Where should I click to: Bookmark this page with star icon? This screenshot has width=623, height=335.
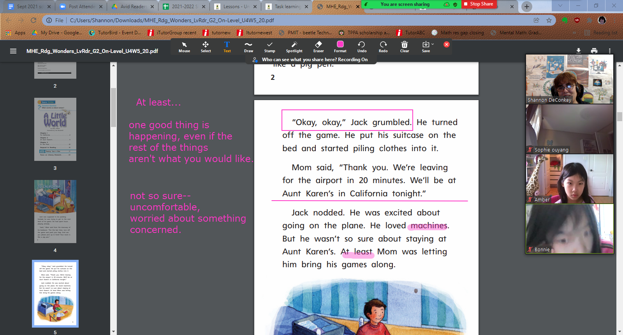coord(549,20)
